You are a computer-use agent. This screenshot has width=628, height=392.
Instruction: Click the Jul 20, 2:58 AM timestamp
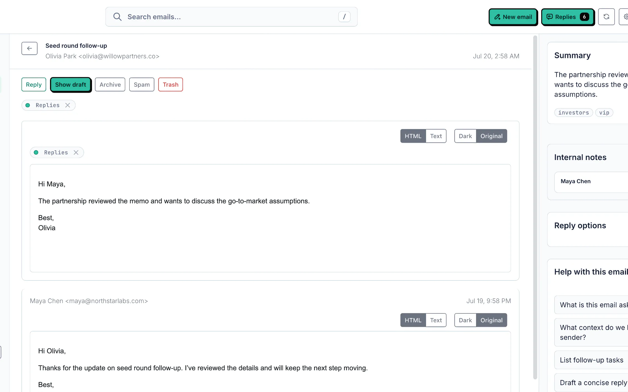496,56
